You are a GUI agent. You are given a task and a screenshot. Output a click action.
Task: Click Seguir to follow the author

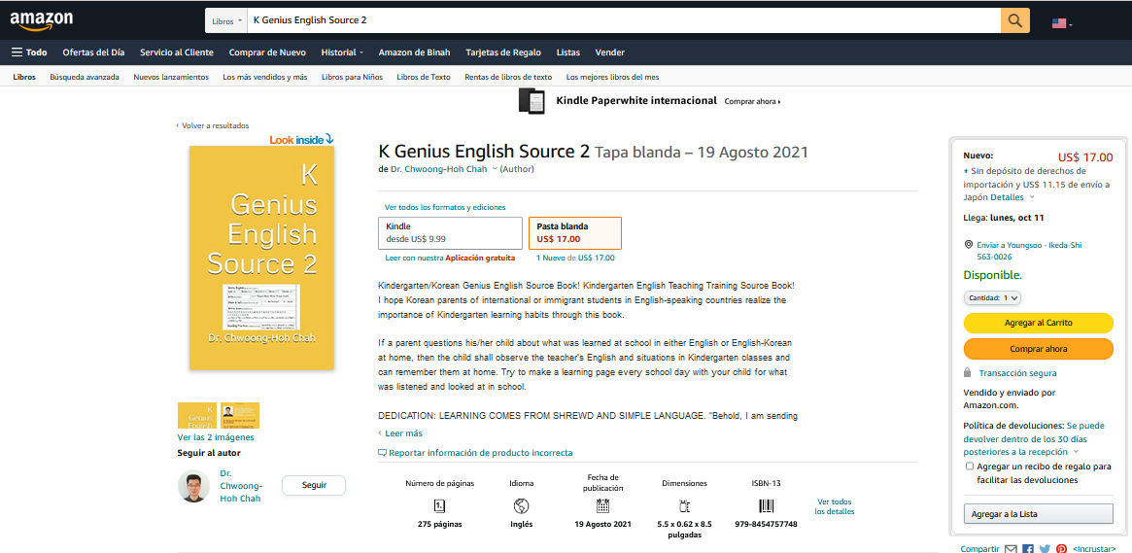point(313,485)
